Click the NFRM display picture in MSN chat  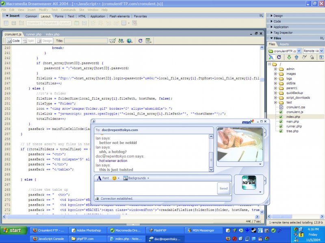click(249, 183)
